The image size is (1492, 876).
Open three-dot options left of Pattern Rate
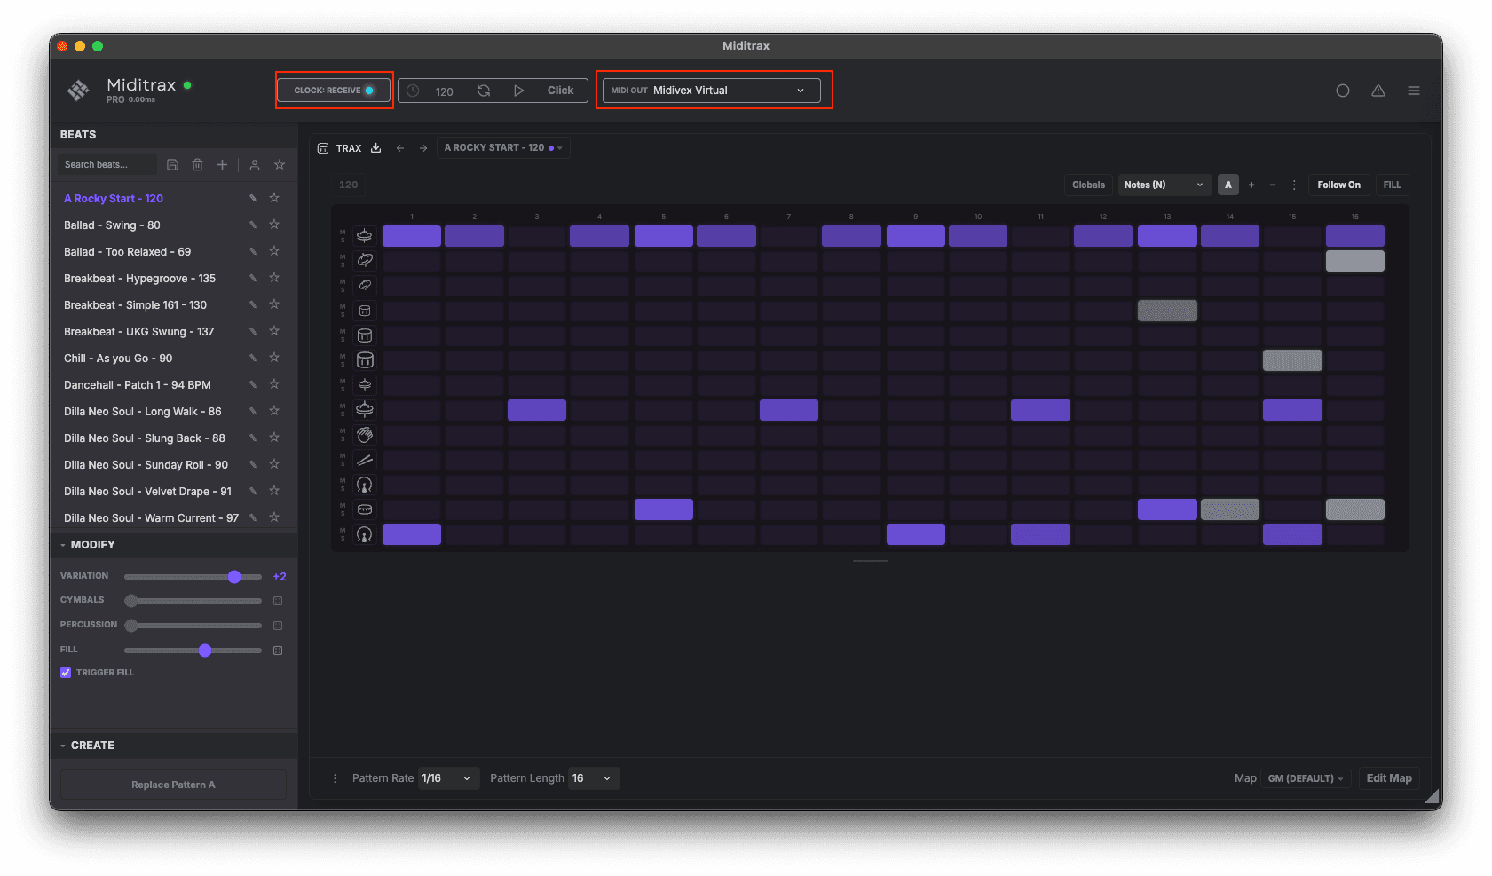tap(335, 778)
